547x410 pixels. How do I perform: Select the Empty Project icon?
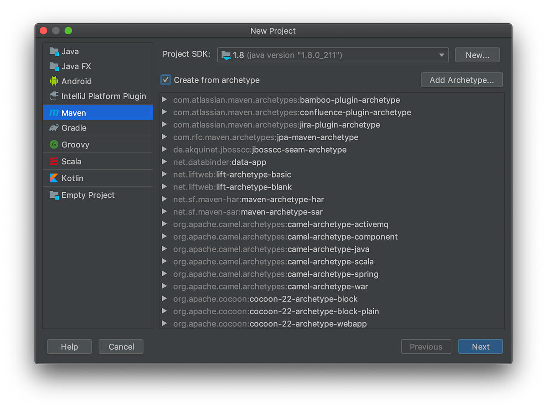[54, 195]
